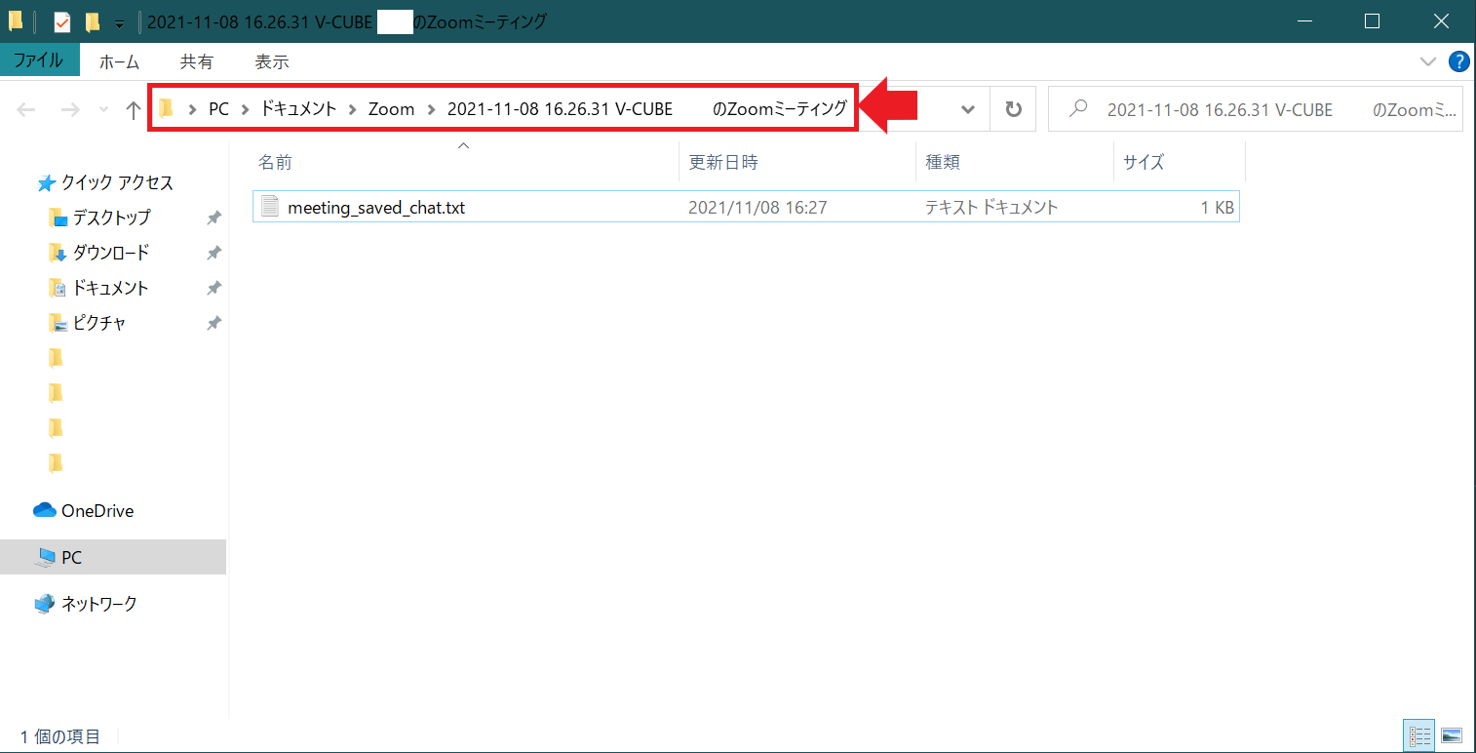This screenshot has height=753, width=1476.
Task: Click the Back navigation arrow
Action: [26, 110]
